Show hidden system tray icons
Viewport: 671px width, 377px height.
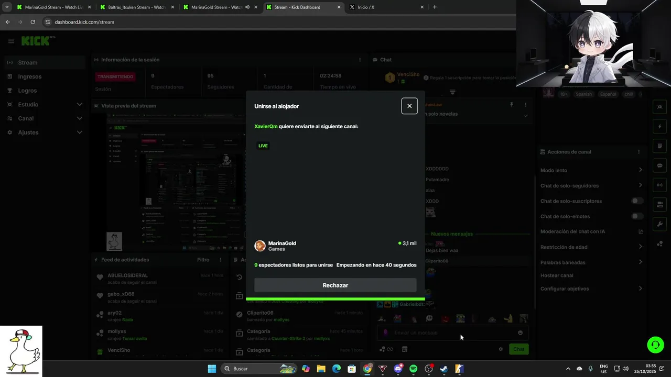point(568,369)
